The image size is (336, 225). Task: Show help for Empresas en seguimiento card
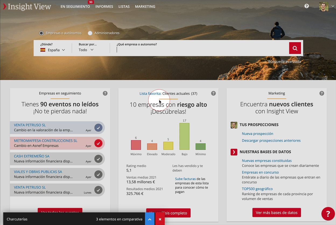coord(105,93)
